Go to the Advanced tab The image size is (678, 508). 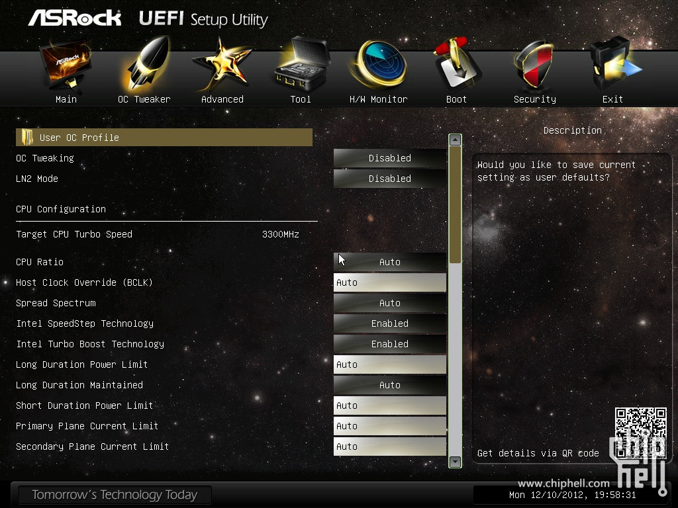[222, 99]
